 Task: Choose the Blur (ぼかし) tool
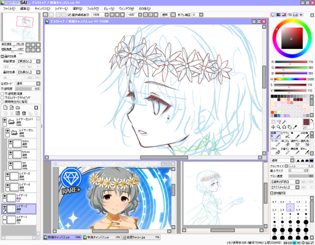point(305,151)
